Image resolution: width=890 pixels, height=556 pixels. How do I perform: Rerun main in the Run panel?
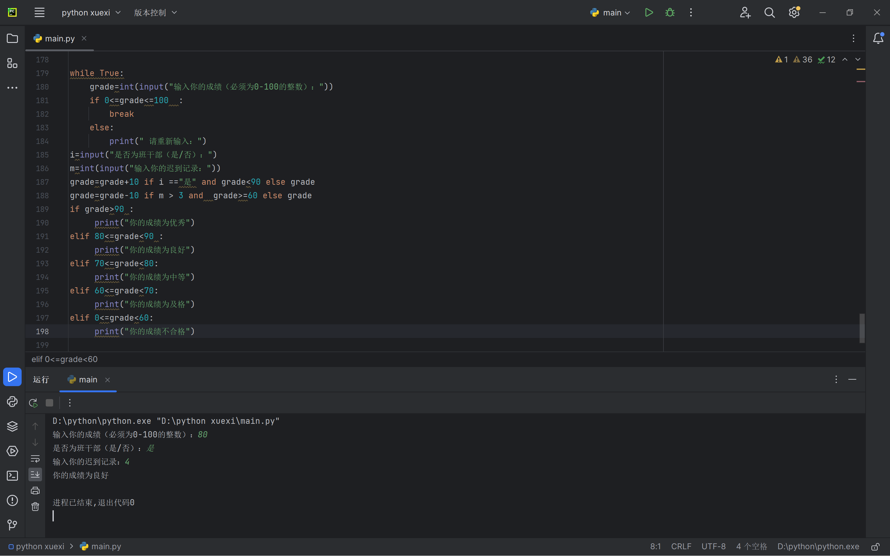pos(33,403)
